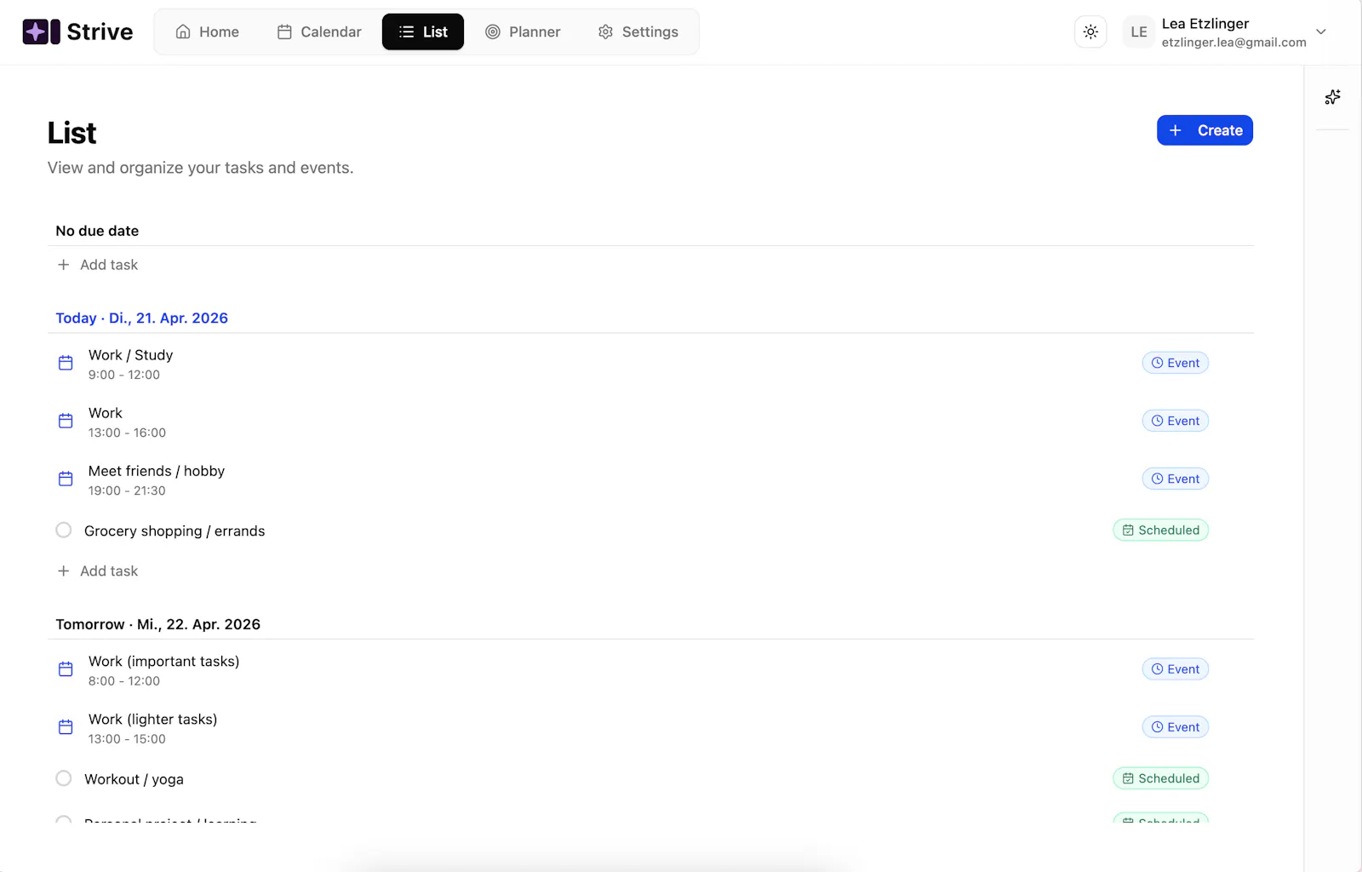1362x872 pixels.
Task: Open the Planner tab
Action: point(523,32)
